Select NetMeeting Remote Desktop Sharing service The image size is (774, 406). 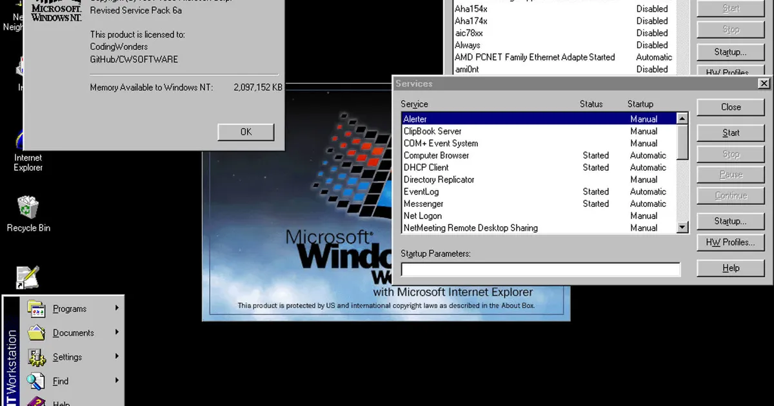click(539, 227)
